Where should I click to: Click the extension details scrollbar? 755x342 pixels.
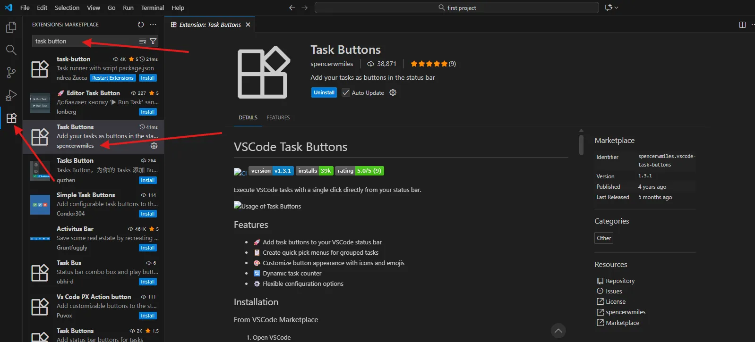(x=581, y=144)
